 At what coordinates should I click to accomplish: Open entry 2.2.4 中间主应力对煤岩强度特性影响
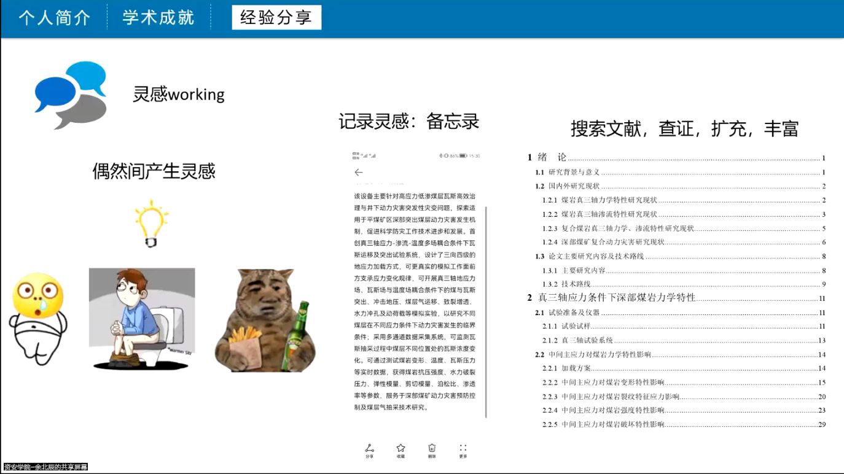(x=684, y=410)
